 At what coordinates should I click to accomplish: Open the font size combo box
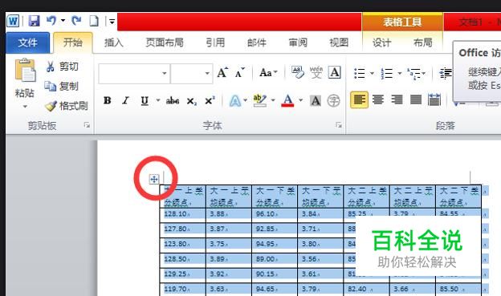192,74
